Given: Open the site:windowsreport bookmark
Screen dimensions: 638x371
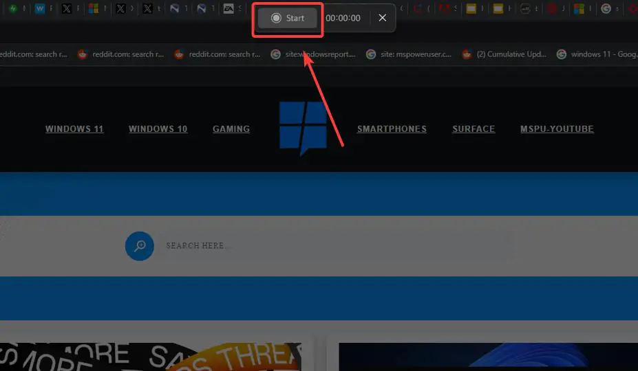Looking at the screenshot, I should (313, 54).
